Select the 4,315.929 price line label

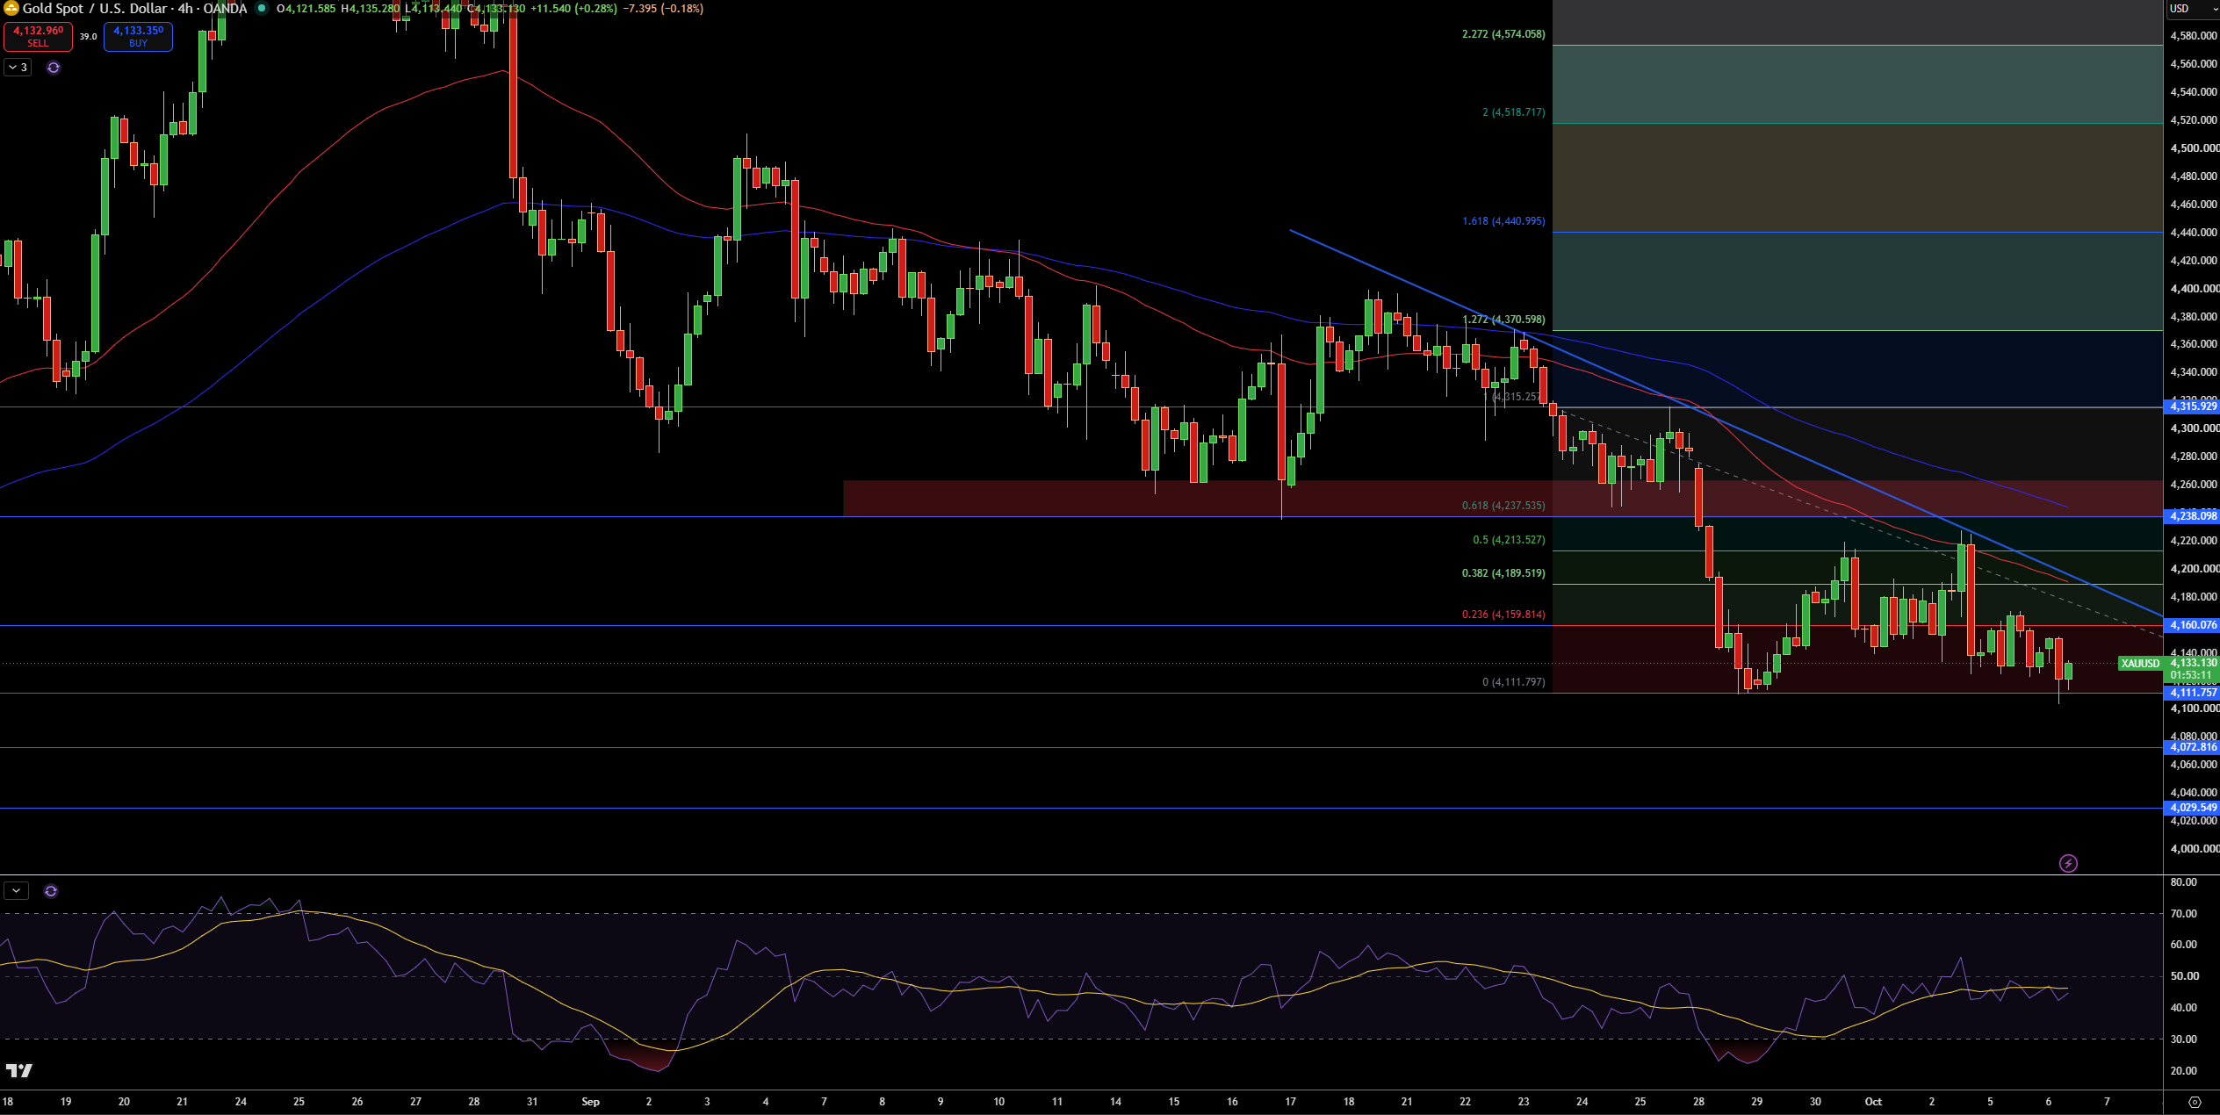pyautogui.click(x=2193, y=406)
